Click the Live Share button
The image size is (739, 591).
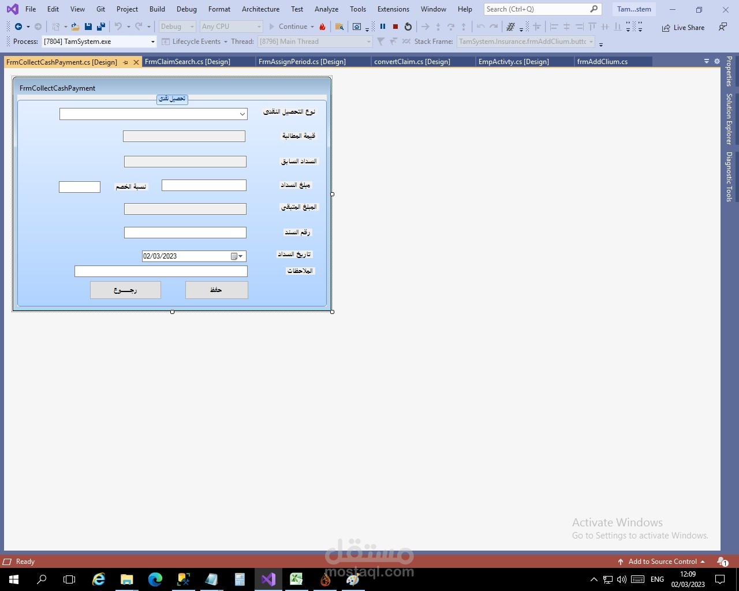point(684,27)
